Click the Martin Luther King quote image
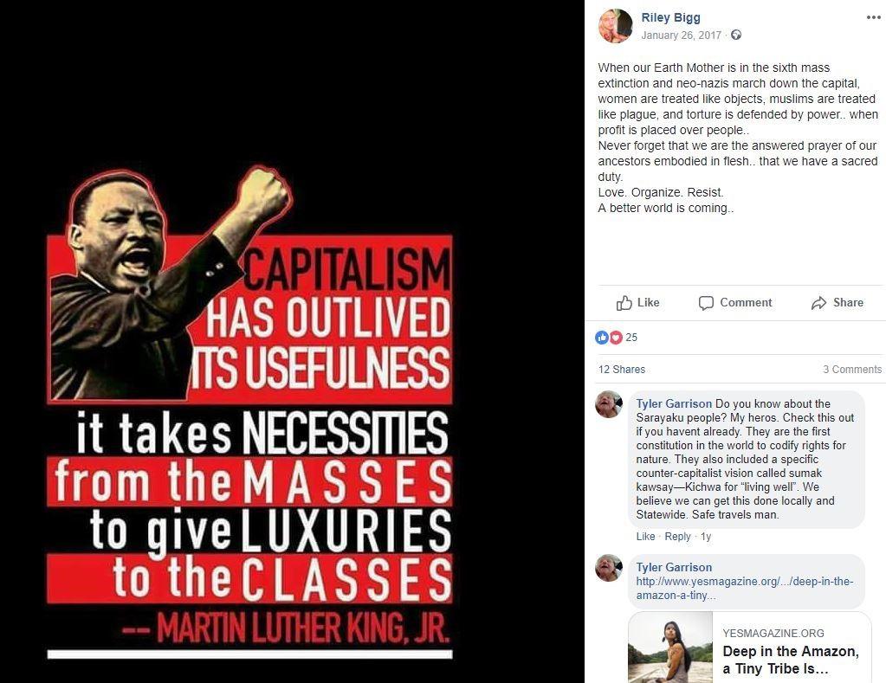Viewport: 886px width, 683px height. coord(249,412)
